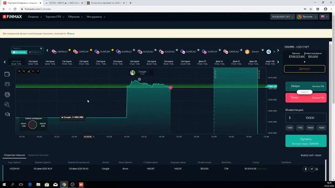Toggle favorite star for GBP/CHF
The height and width of the screenshot is (188, 335).
pyautogui.click(x=91, y=50)
